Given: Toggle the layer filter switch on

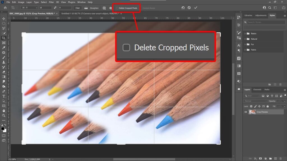Looking at the screenshot, I should [x=285, y=95].
